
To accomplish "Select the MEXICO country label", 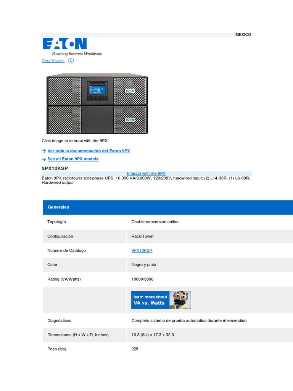I will click(243, 35).
